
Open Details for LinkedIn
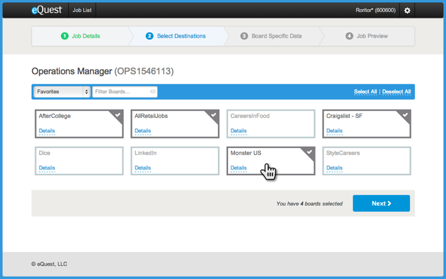pos(143,168)
